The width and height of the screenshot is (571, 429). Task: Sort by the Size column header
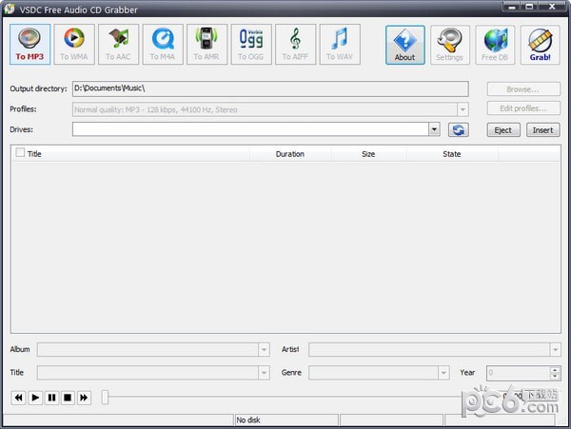coord(368,154)
